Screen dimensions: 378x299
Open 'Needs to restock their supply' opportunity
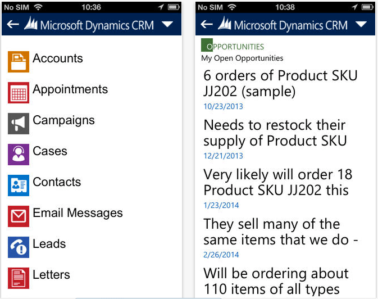point(275,133)
